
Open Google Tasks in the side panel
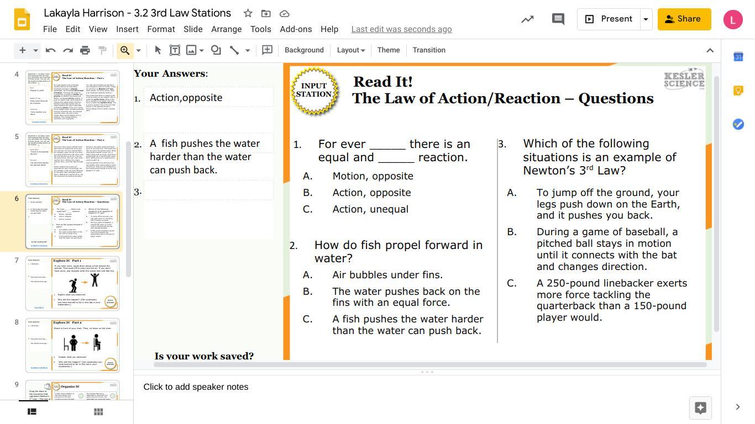[x=738, y=124]
